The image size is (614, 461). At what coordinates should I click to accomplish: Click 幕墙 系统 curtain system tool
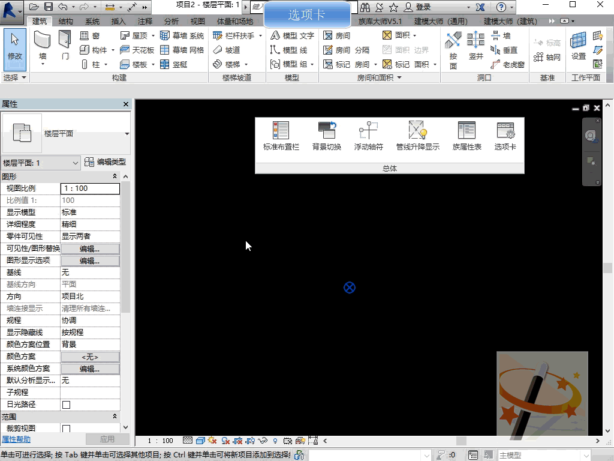(x=182, y=35)
